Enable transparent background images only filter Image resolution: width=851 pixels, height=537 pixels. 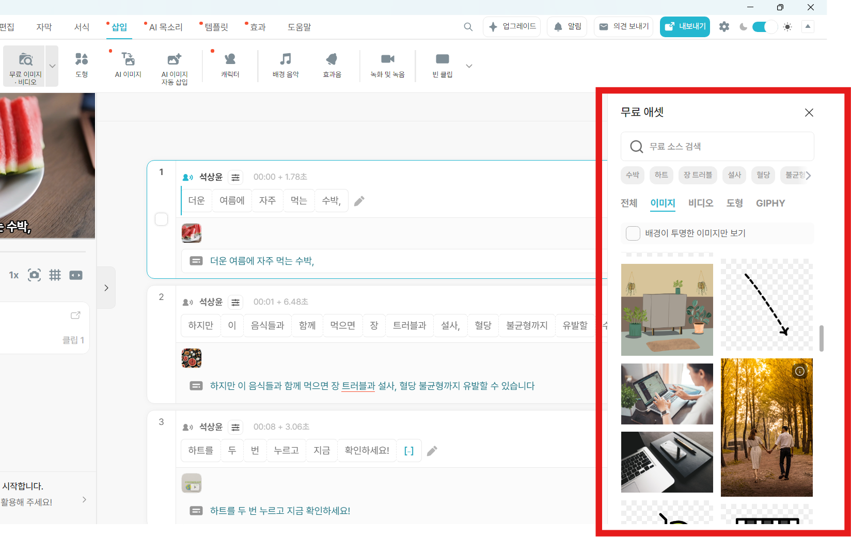pyautogui.click(x=633, y=233)
